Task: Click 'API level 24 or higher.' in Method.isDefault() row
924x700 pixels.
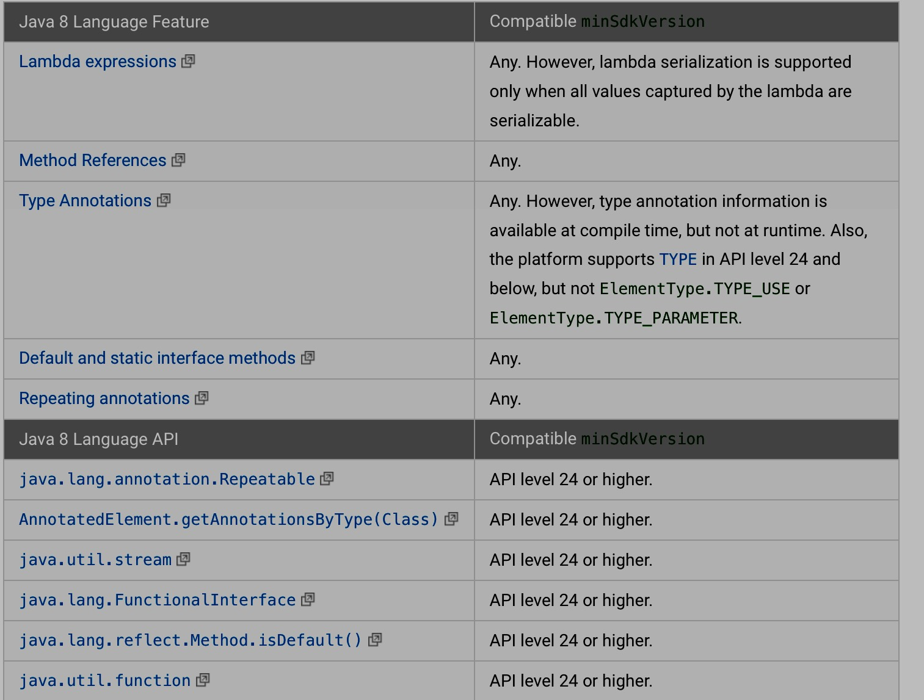Action: click(x=571, y=641)
